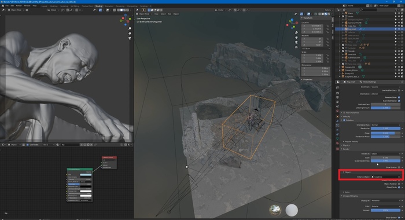Adjust the Jittering Amount slider
Viewport: 405px width, 220px height.
(x=386, y=108)
